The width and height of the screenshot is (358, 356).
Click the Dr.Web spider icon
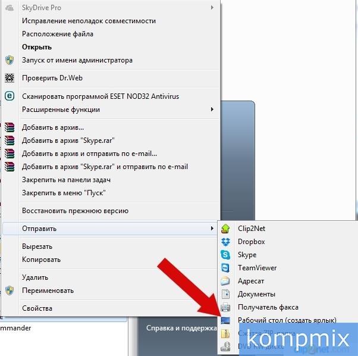(x=10, y=78)
